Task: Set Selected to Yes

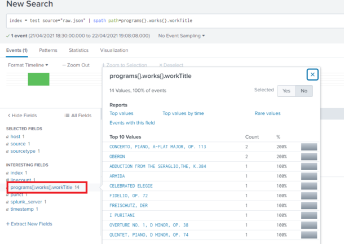Action: coord(286,91)
